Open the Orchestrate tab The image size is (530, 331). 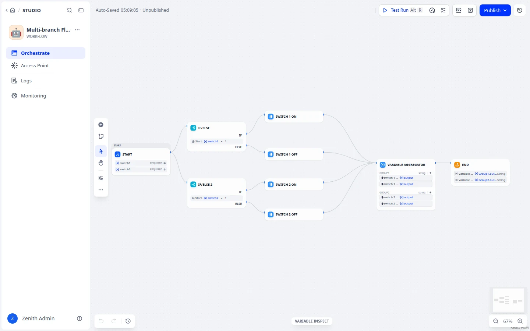[x=46, y=53]
